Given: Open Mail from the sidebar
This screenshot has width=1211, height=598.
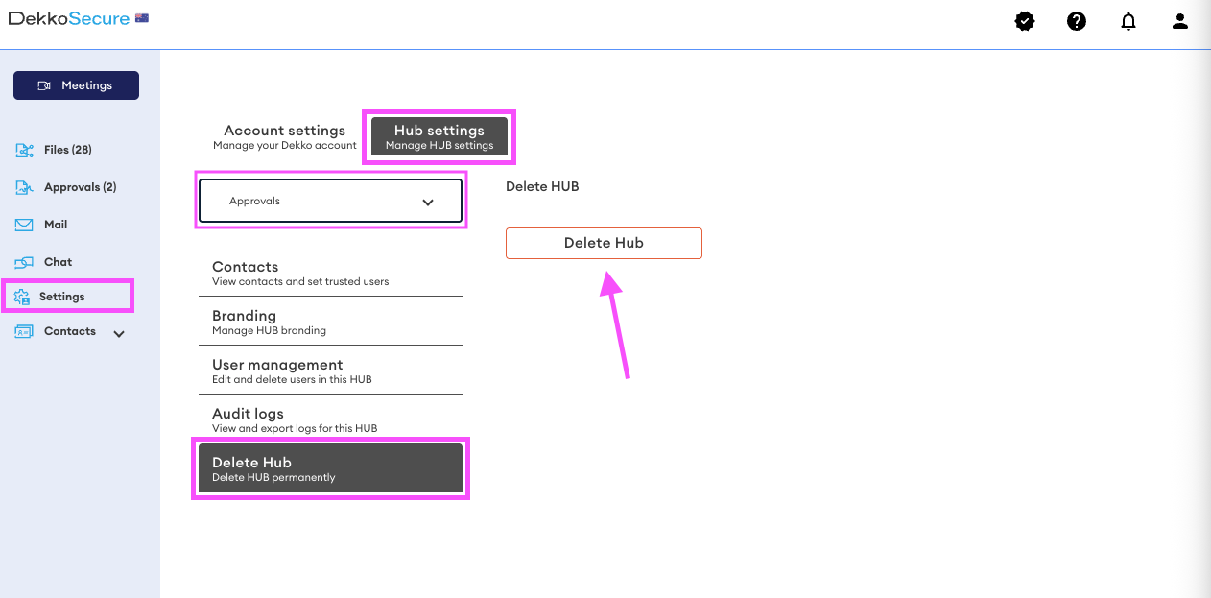Looking at the screenshot, I should [x=56, y=225].
